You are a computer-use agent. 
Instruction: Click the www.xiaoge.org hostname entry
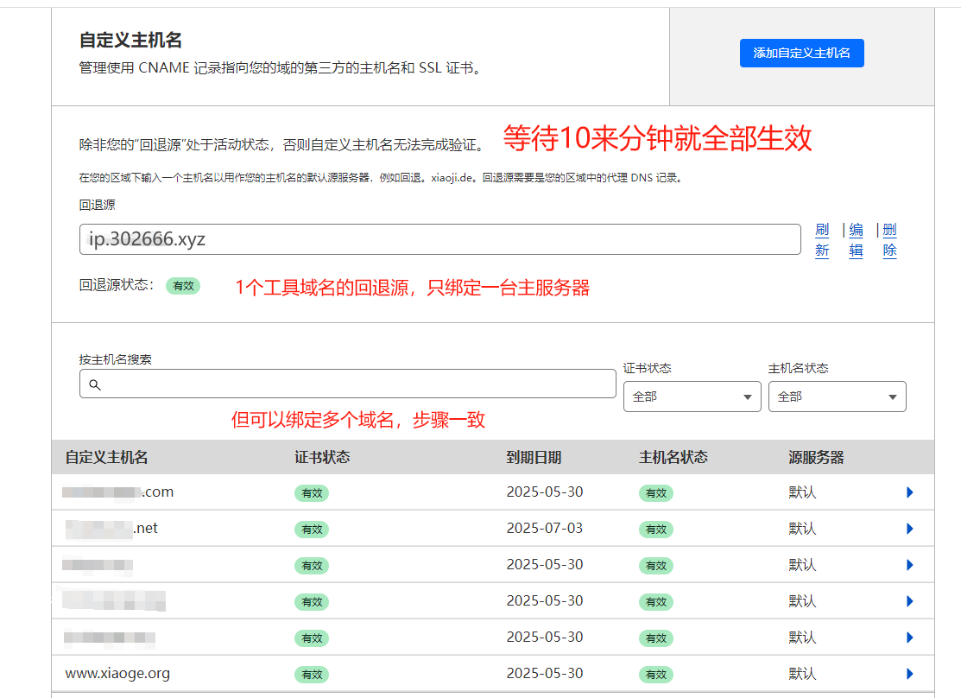117,674
